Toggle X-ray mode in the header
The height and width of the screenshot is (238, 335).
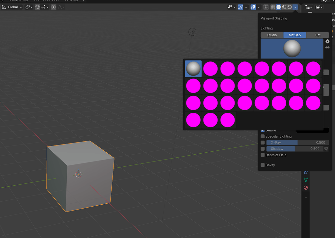[x=266, y=7]
